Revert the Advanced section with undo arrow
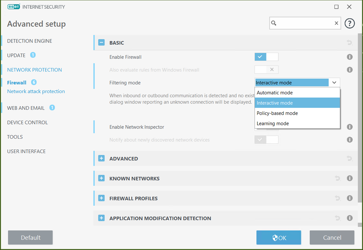The height and width of the screenshot is (250, 363). coord(350,159)
